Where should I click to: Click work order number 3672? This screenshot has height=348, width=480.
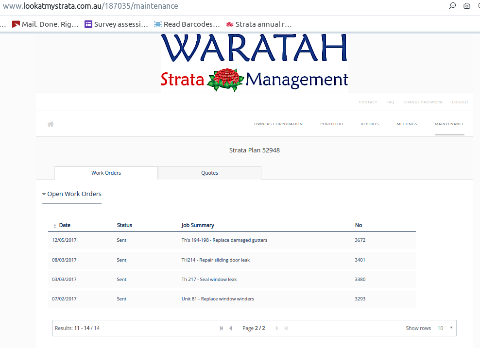(360, 240)
